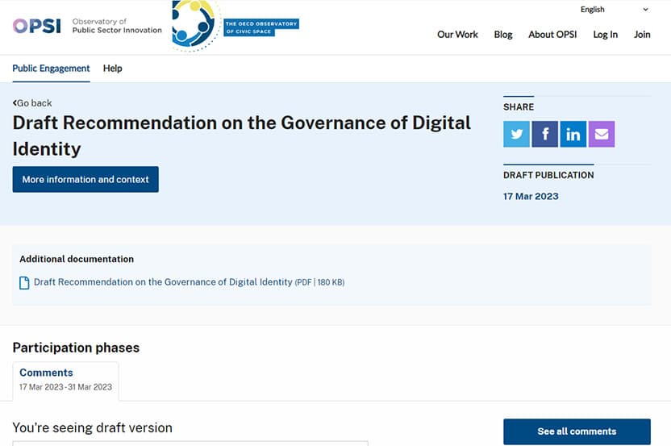Click the PDF document file icon

coord(24,282)
